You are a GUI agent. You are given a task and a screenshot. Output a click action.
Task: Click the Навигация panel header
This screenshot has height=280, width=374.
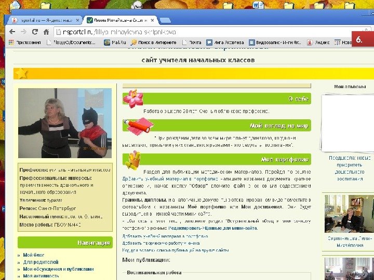(65, 243)
